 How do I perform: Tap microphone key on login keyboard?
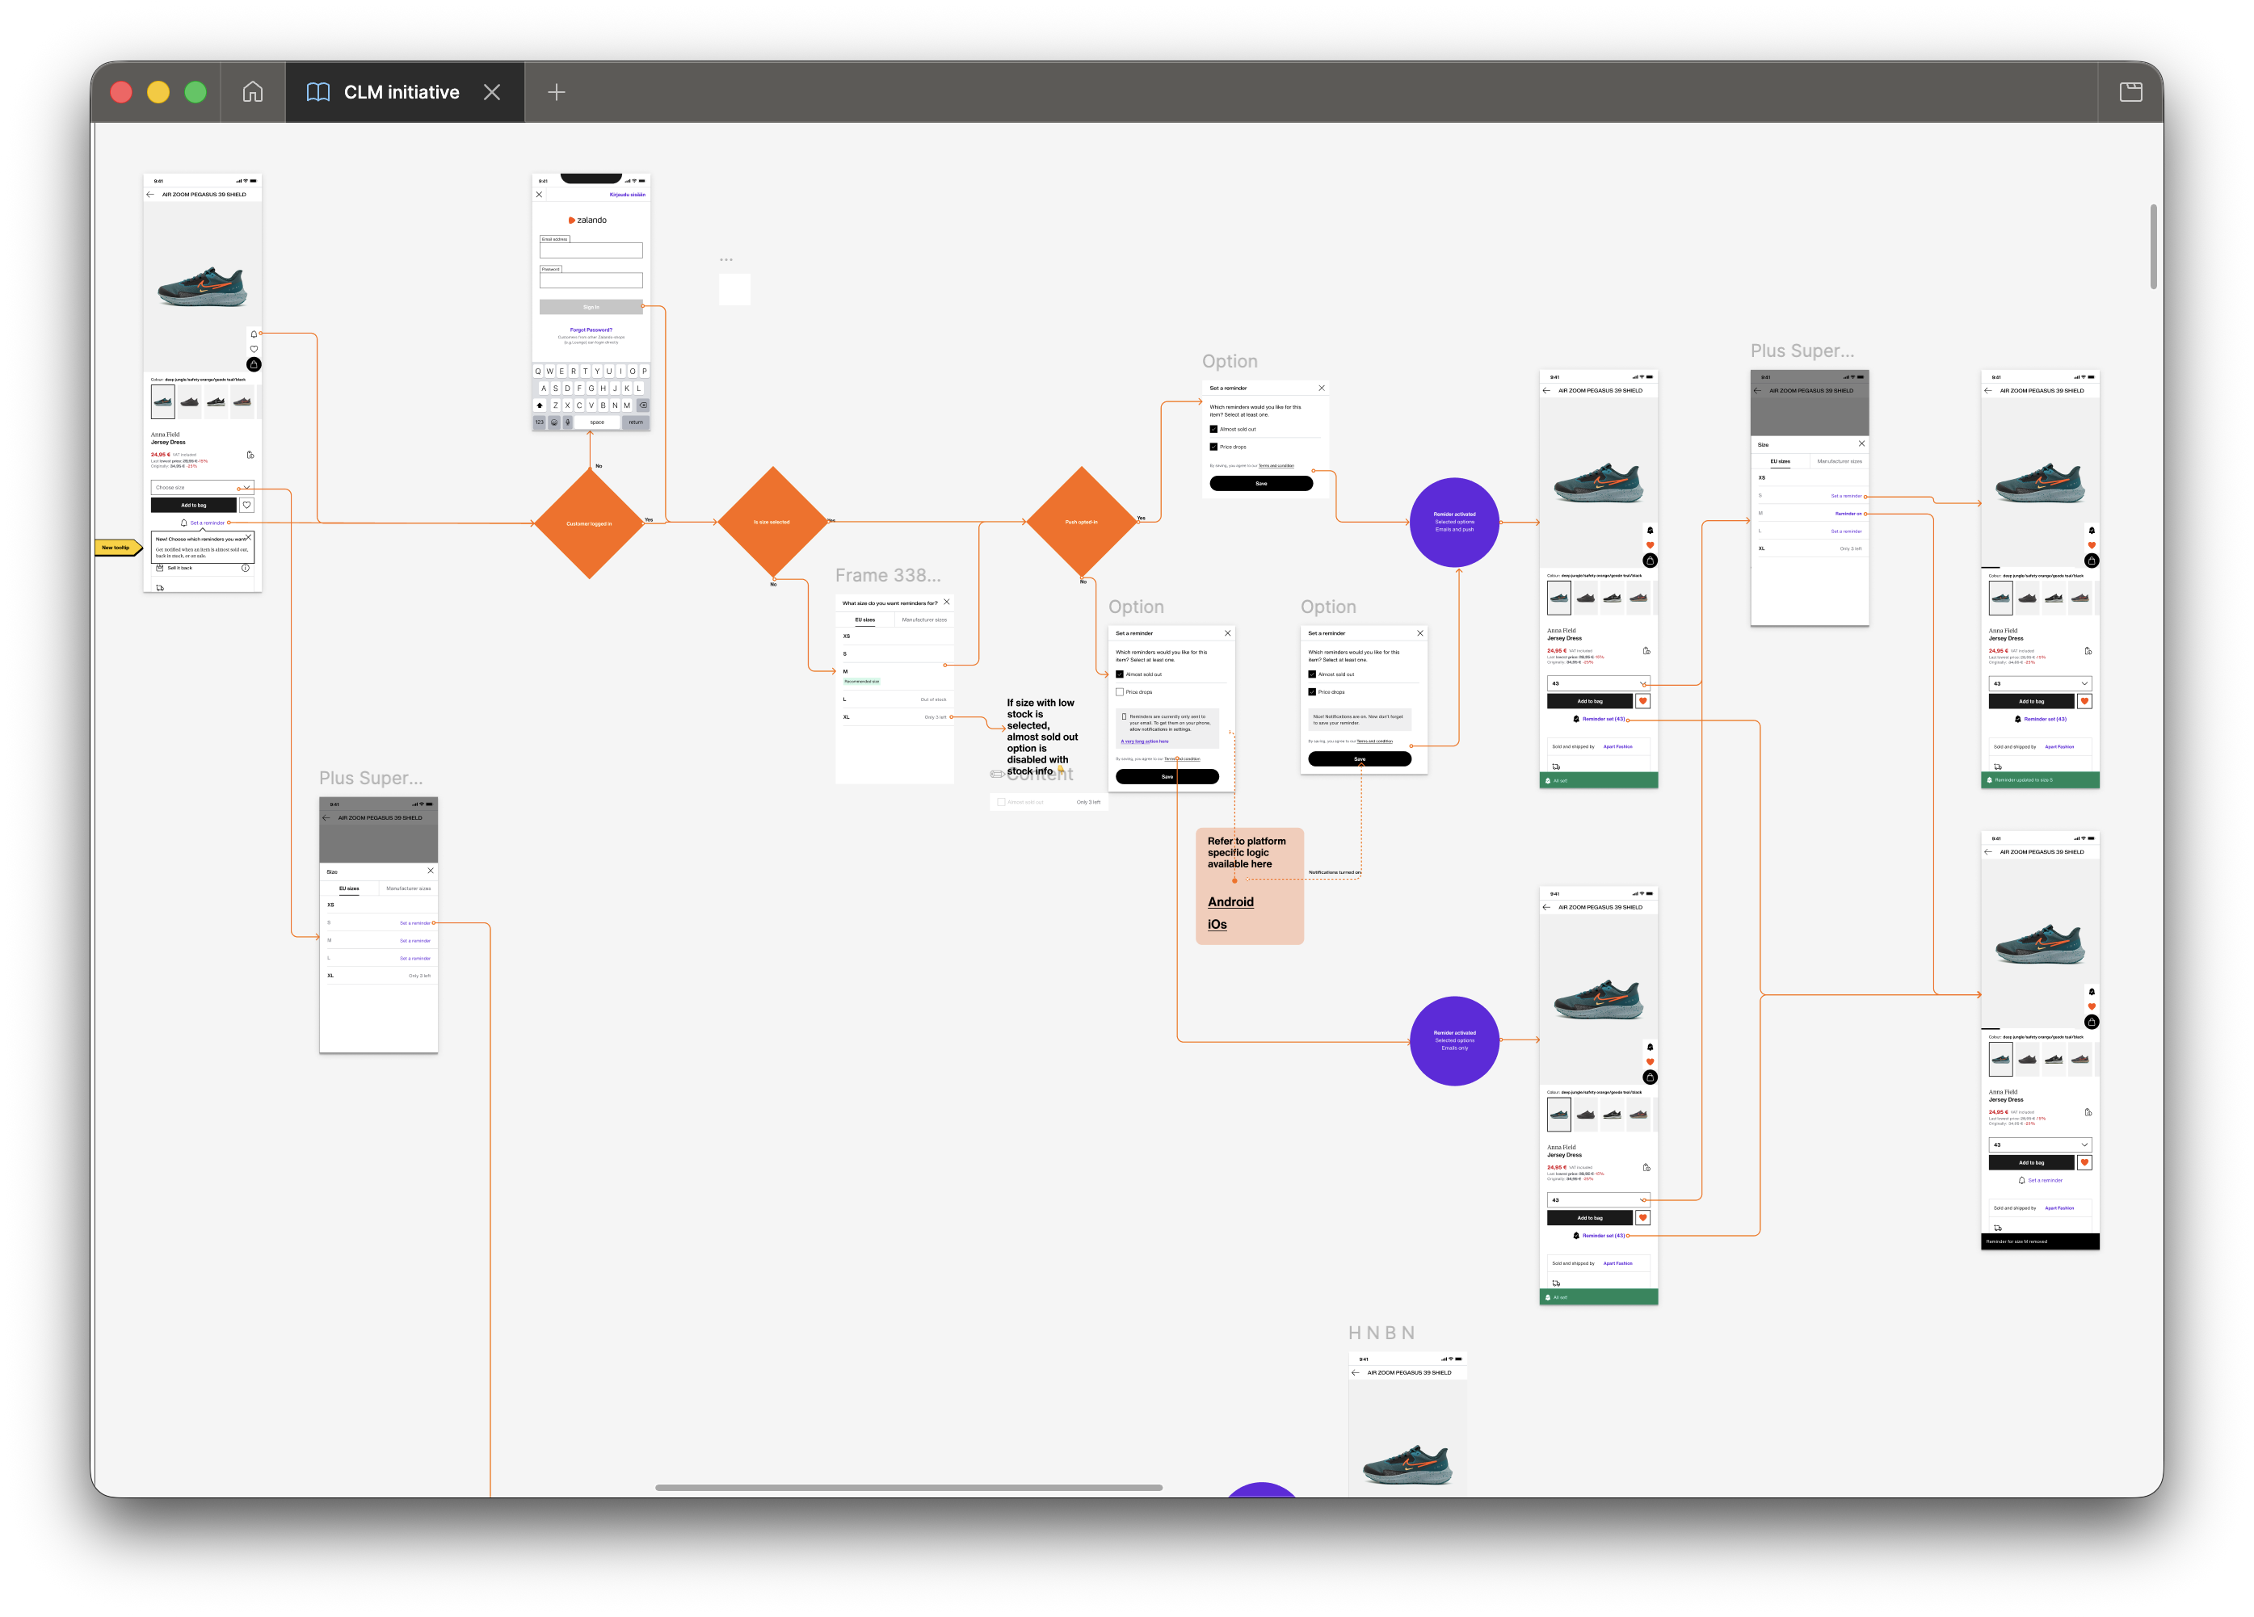click(x=567, y=422)
